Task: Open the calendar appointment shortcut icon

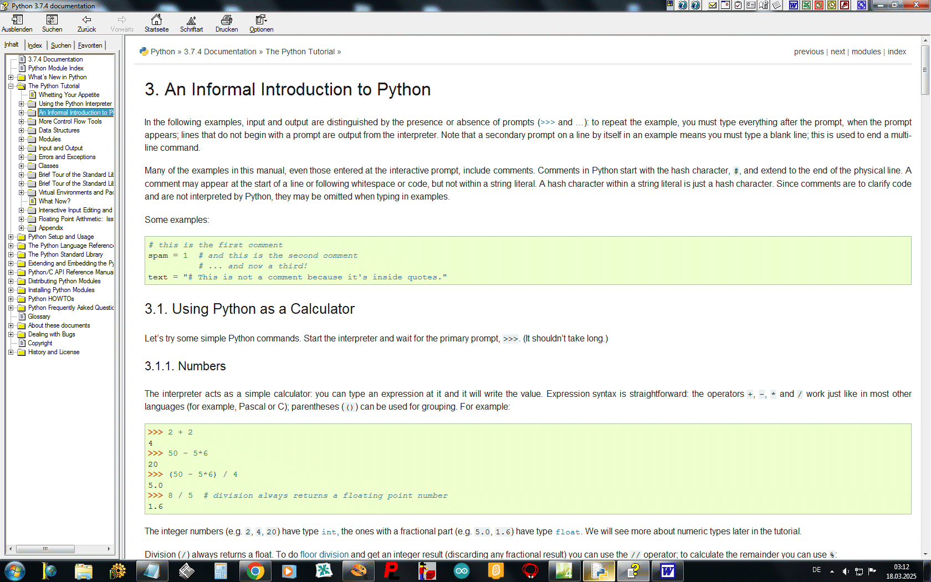Action: point(725,5)
